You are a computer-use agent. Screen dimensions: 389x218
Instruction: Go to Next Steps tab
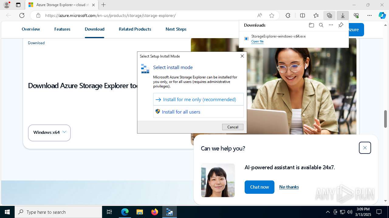pyautogui.click(x=176, y=29)
